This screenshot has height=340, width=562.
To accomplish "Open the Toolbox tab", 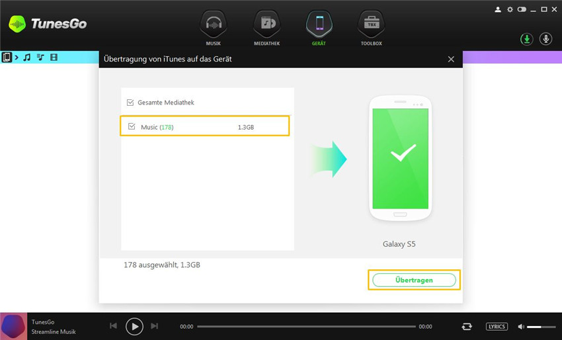I will pos(372,28).
